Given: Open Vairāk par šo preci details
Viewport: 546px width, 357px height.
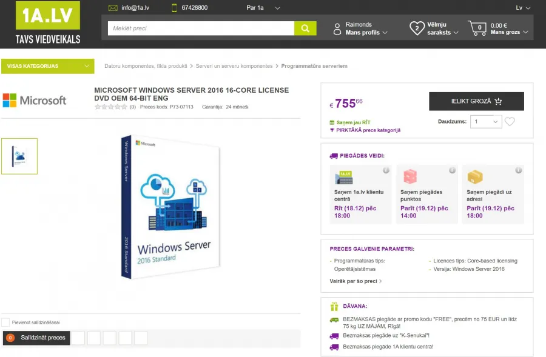Looking at the screenshot, I should tap(356, 281).
